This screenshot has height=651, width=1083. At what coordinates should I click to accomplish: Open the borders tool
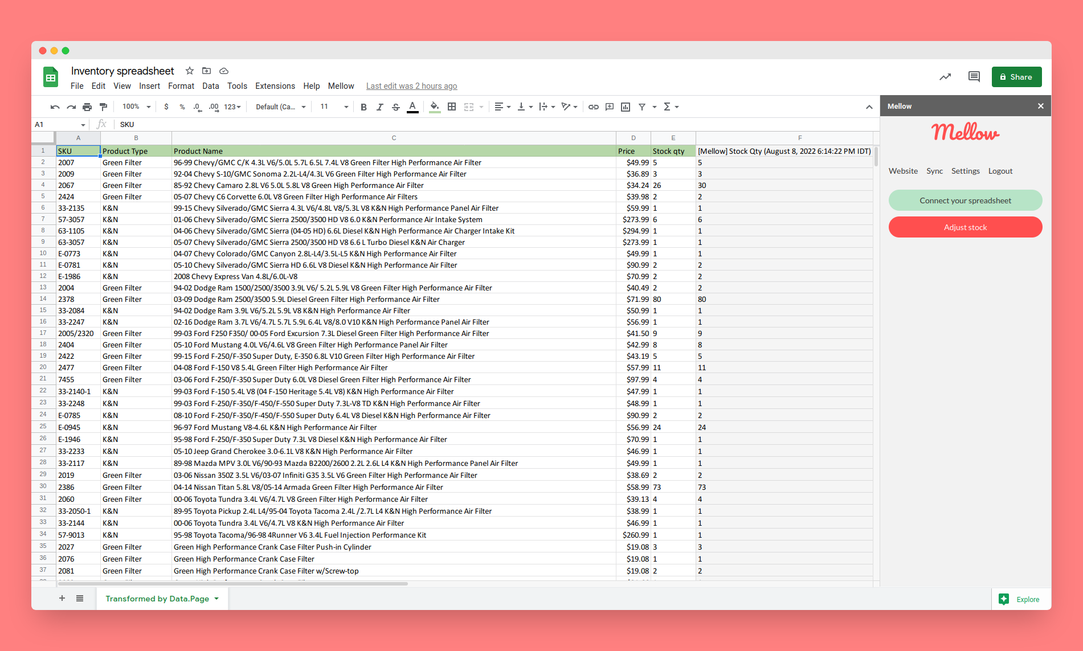point(452,107)
